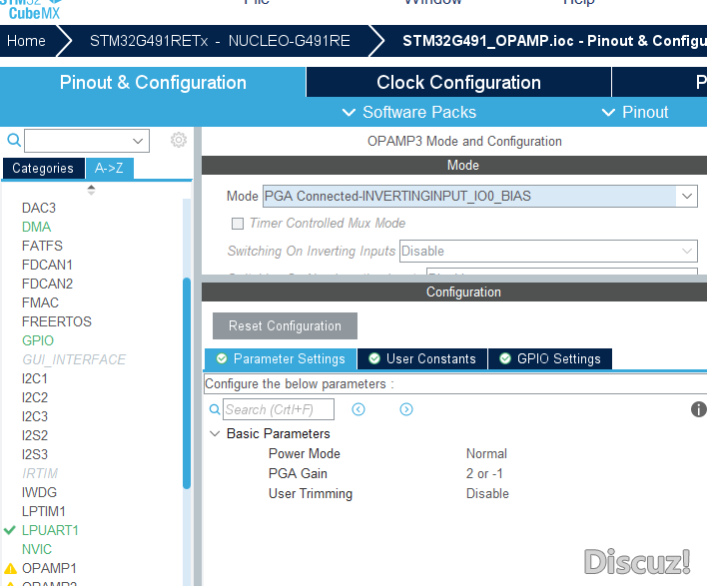Click the Power Mode value Normal
Viewport: 707px width, 586px height.
pyautogui.click(x=486, y=453)
